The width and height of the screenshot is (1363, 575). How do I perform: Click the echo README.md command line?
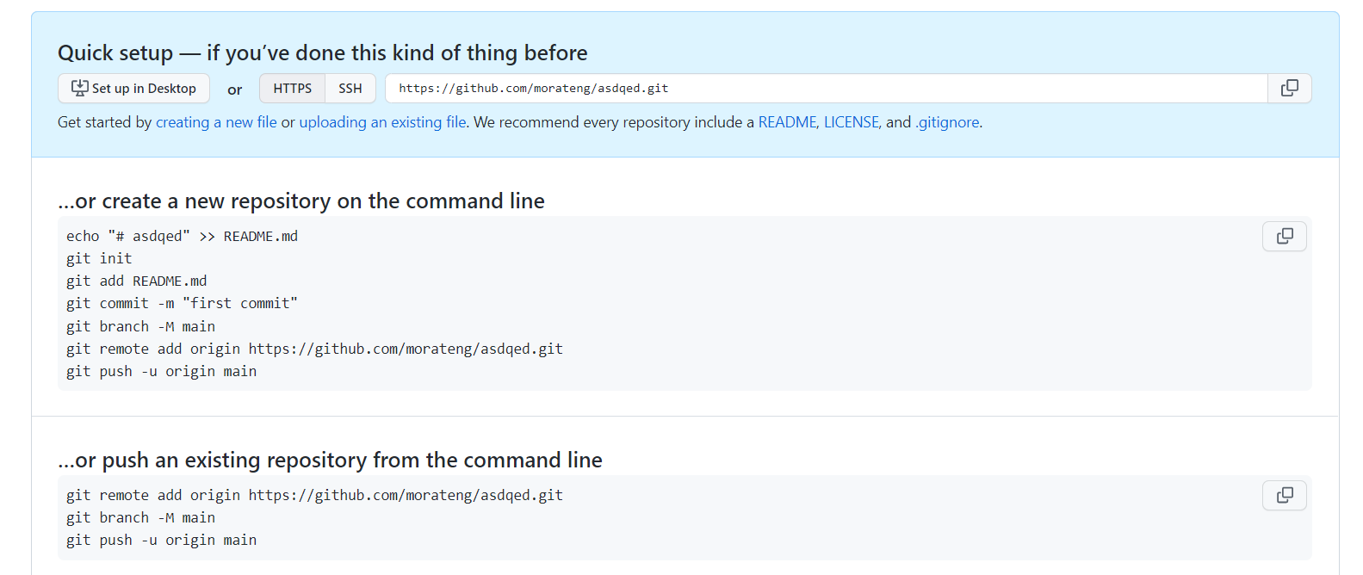[182, 236]
